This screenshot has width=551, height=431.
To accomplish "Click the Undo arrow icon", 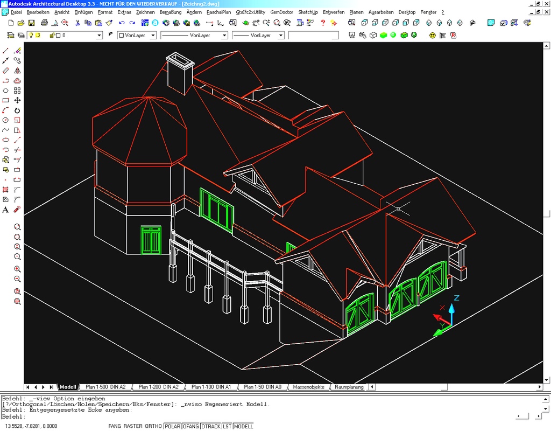I will point(122,23).
